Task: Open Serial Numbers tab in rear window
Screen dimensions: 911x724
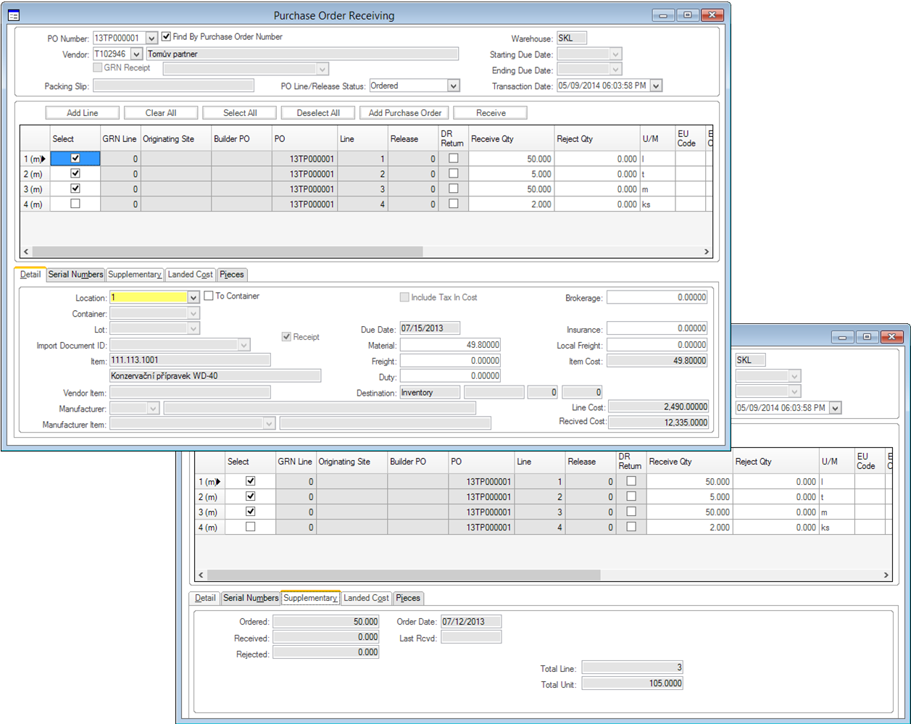Action: click(x=251, y=598)
